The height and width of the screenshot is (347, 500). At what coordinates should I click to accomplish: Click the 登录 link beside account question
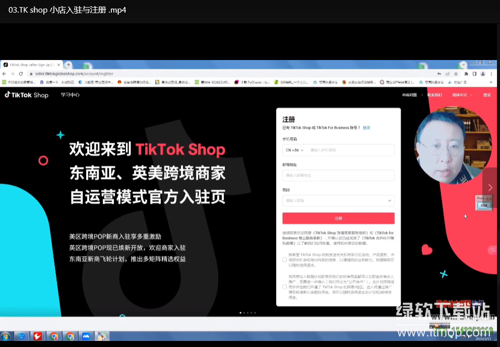pyautogui.click(x=366, y=128)
